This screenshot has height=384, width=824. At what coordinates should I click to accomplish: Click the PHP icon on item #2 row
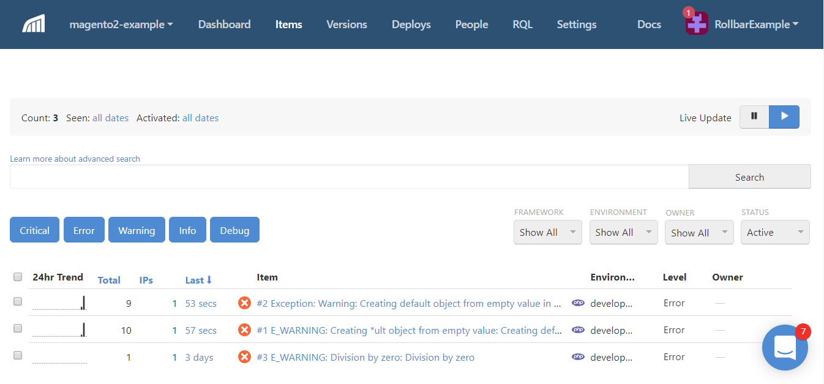click(x=578, y=303)
